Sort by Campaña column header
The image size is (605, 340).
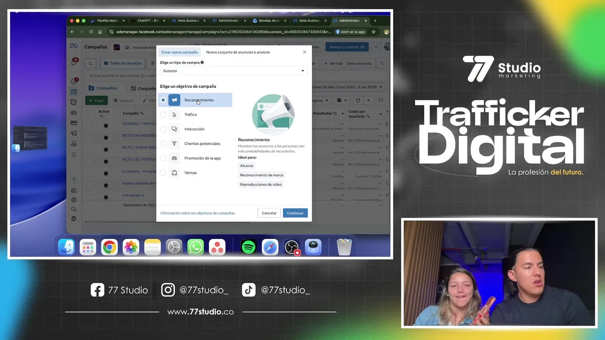click(x=133, y=113)
